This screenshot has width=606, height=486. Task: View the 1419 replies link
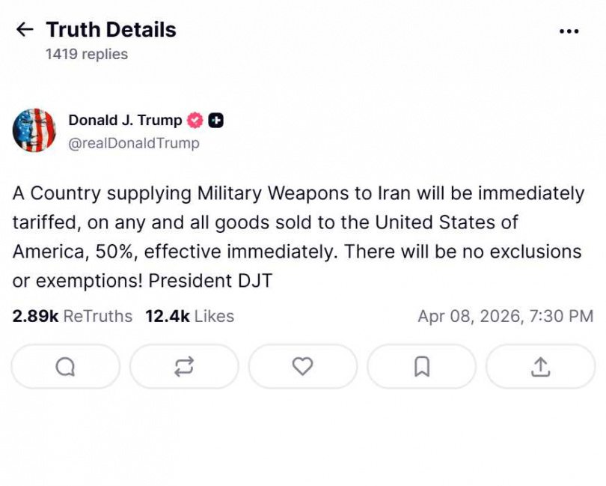click(86, 53)
